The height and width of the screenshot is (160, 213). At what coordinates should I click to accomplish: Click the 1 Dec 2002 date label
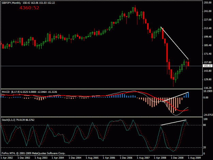pos(24,158)
